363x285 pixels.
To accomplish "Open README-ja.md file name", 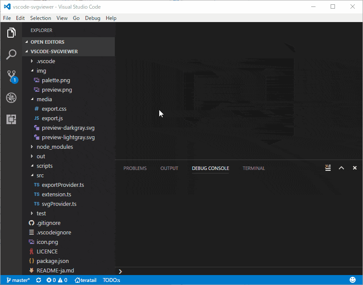I will [x=55, y=270].
